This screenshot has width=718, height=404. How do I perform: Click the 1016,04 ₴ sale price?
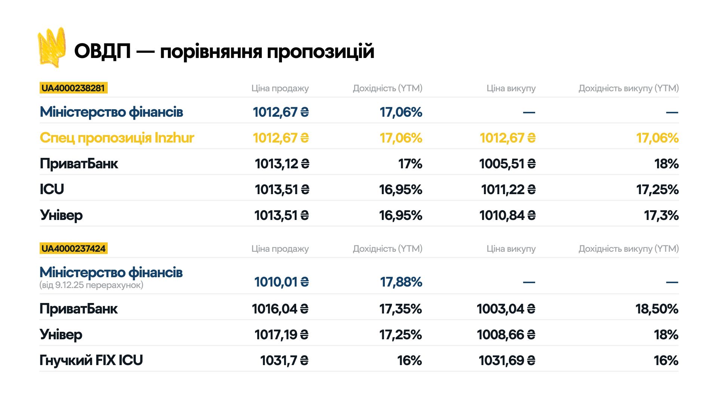click(280, 309)
